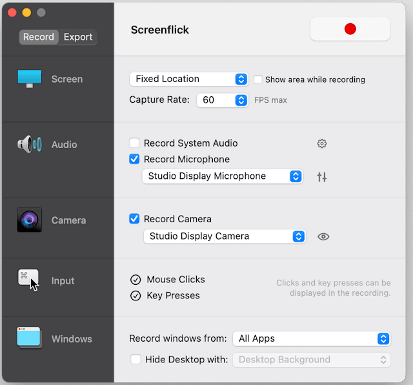Click the Camera label in sidebar
This screenshot has height=385, width=413.
click(x=69, y=220)
